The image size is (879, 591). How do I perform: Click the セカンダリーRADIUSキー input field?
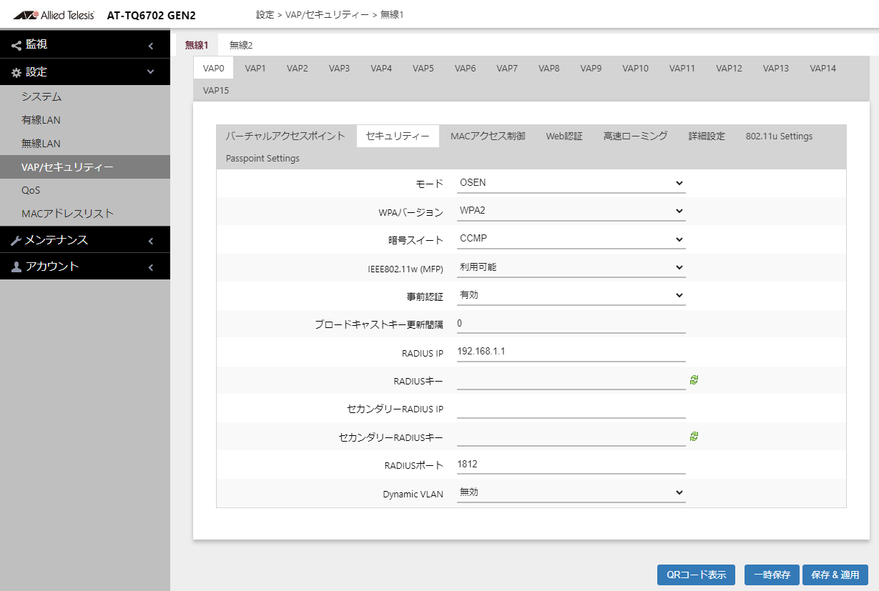[x=571, y=436]
